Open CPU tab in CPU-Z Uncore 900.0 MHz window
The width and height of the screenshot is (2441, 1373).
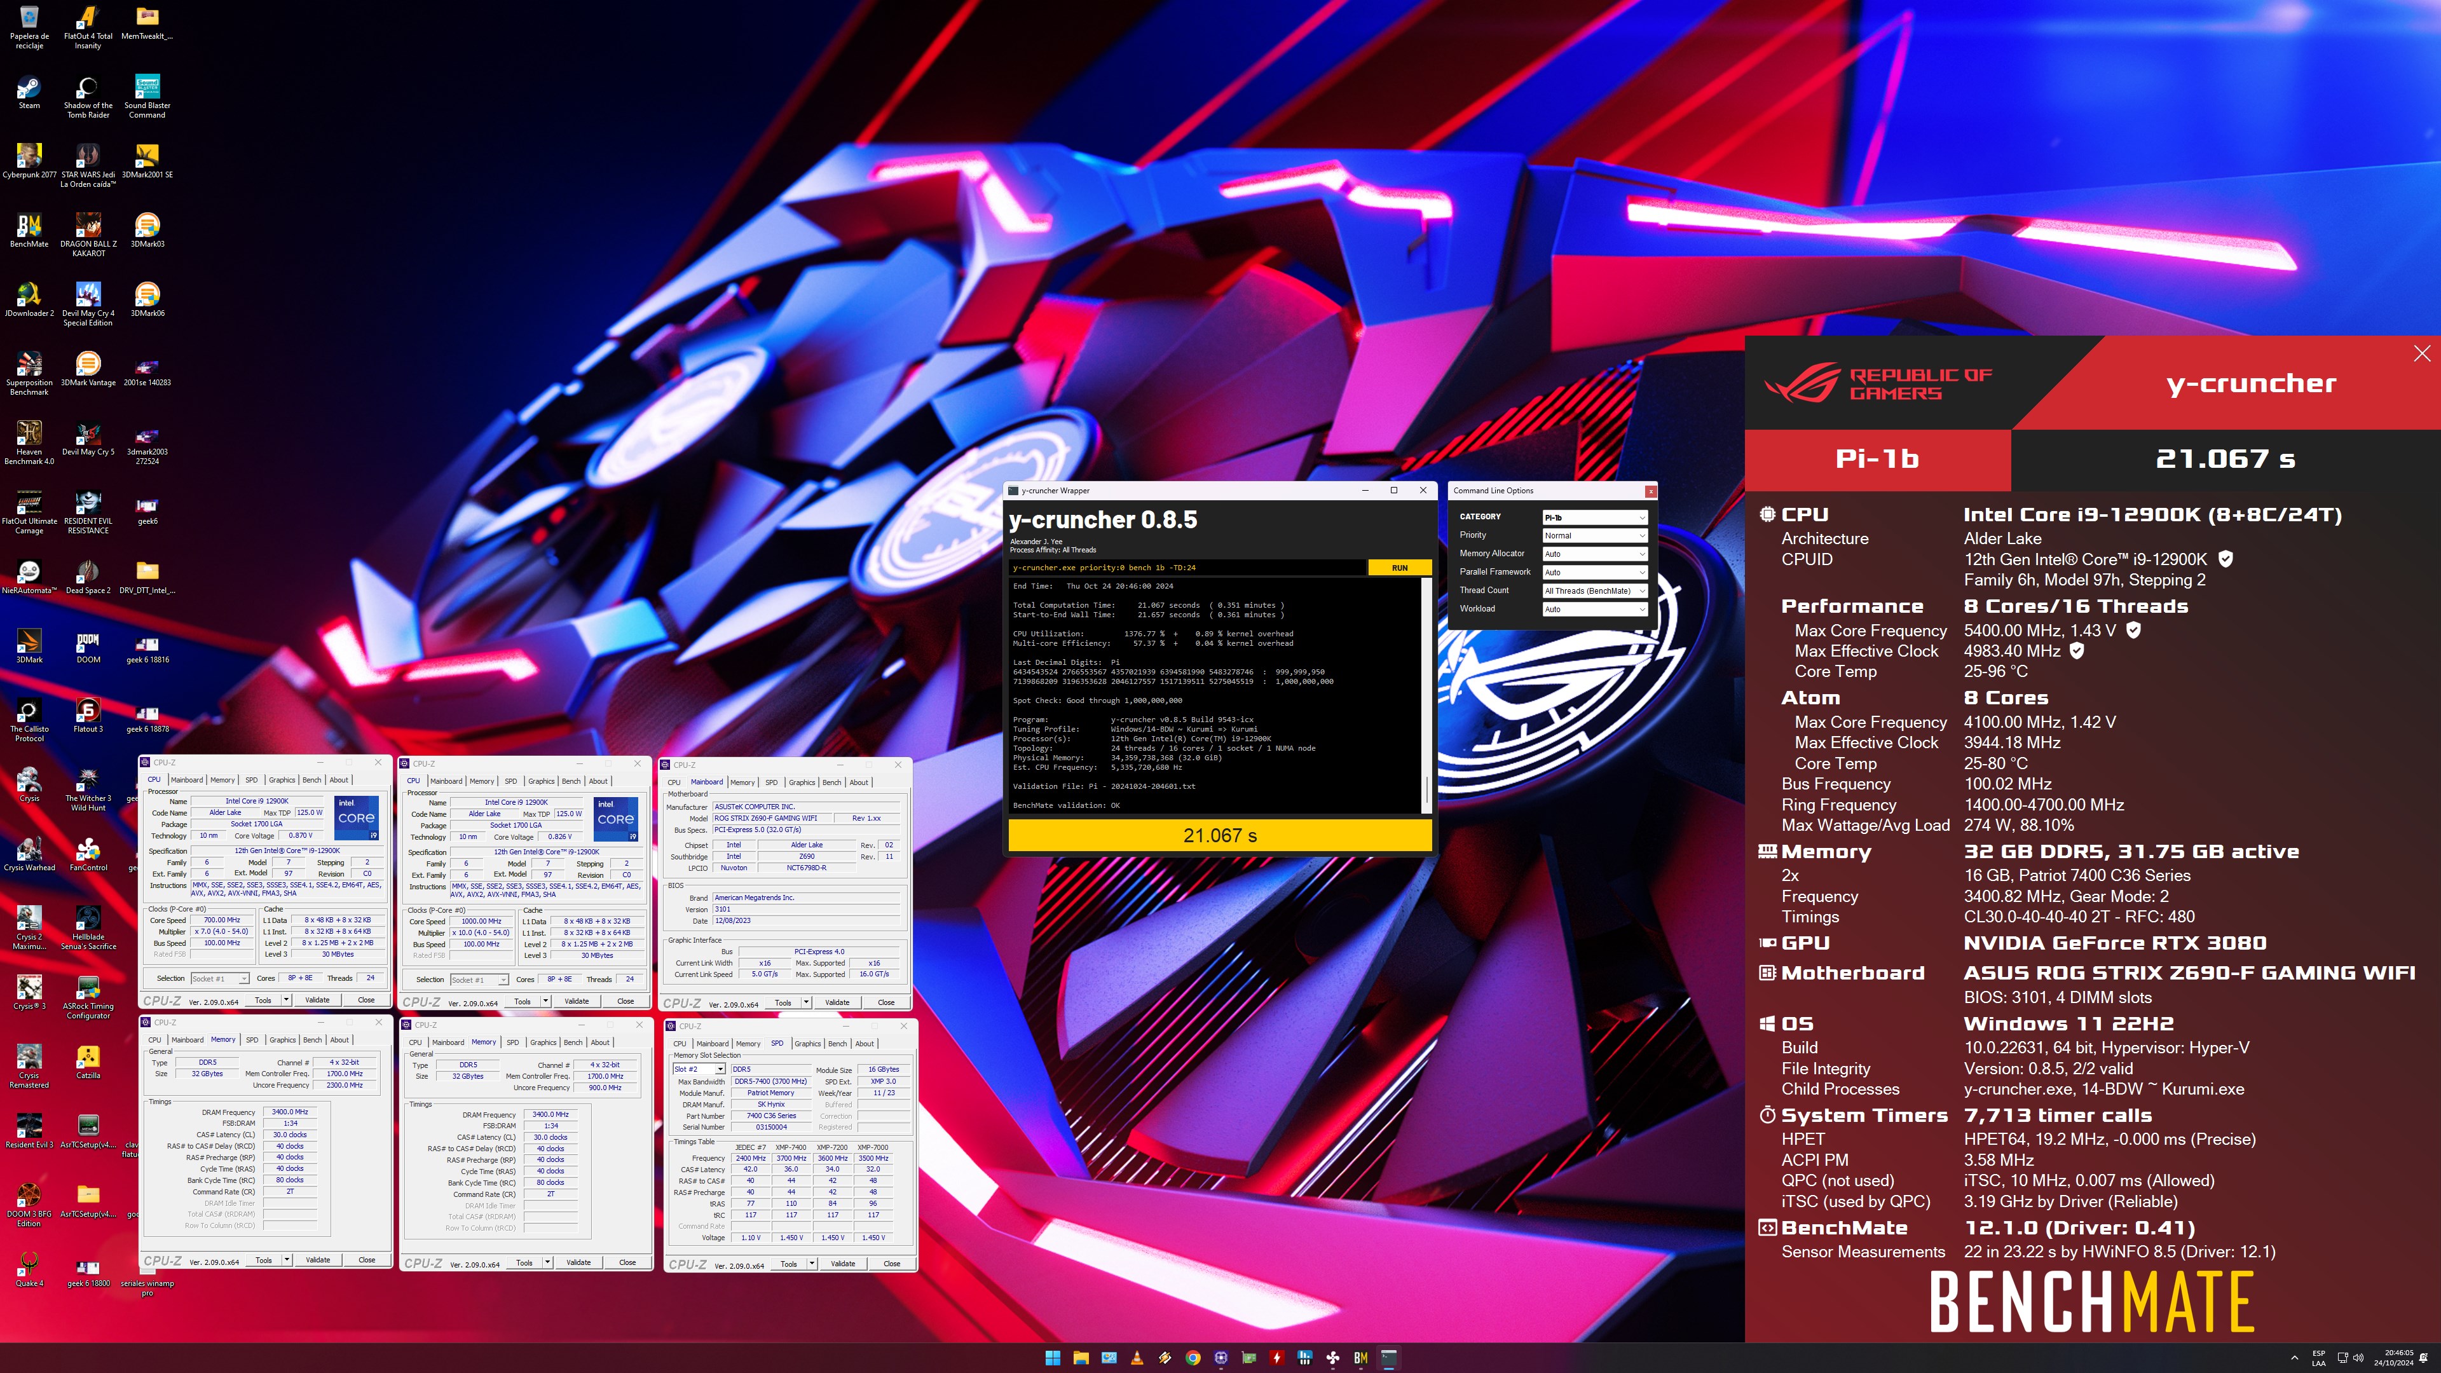[x=415, y=1042]
